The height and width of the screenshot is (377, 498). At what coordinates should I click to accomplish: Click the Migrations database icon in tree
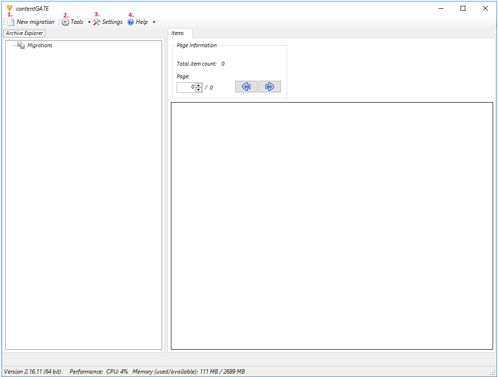tap(21, 45)
